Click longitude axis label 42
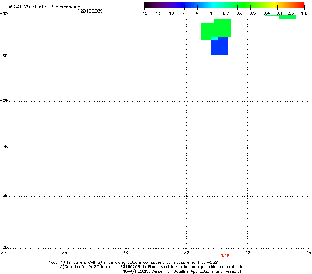The height and width of the screenshot is (274, 312). tap(247, 253)
